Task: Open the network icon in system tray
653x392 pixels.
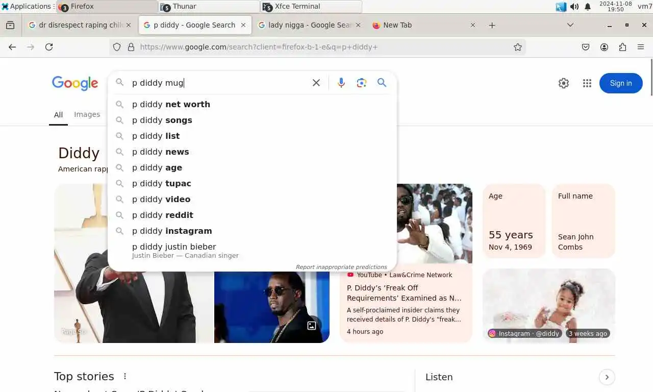Action: point(561,7)
